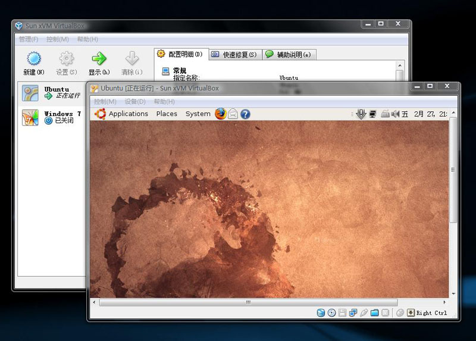Click the VM window scroll-down arrow
The image size is (476, 341).
(453, 294)
